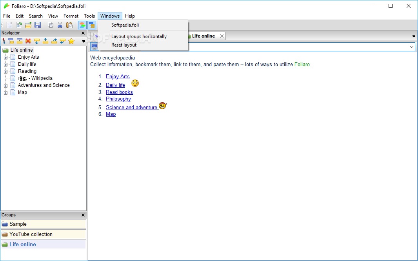Paste using the clipboard icon
Viewport: 418px width, 261px height.
pyautogui.click(x=69, y=25)
